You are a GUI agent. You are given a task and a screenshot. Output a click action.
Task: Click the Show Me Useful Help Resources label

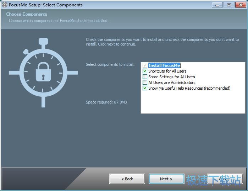coord(189,88)
